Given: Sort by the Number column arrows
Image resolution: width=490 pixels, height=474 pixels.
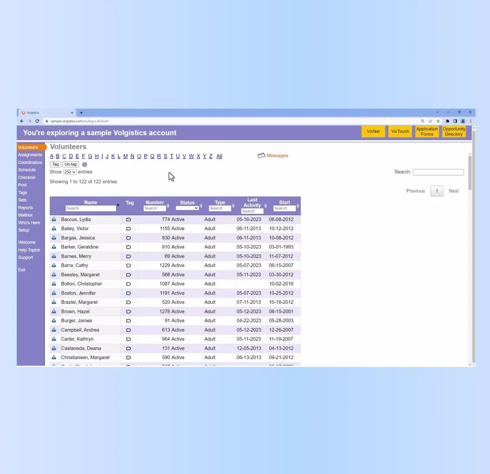Looking at the screenshot, I should (168, 206).
